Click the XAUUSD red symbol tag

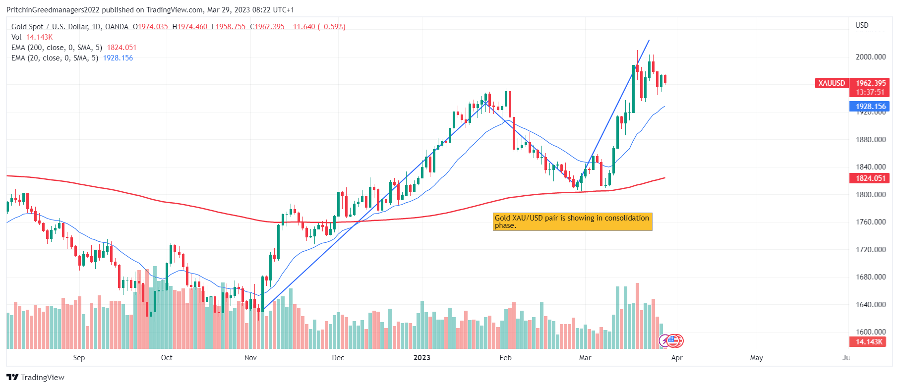pyautogui.click(x=832, y=83)
